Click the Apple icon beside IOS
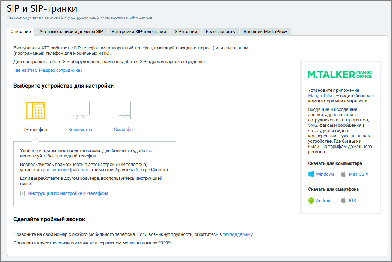The height and width of the screenshot is (262, 392). click(x=344, y=200)
